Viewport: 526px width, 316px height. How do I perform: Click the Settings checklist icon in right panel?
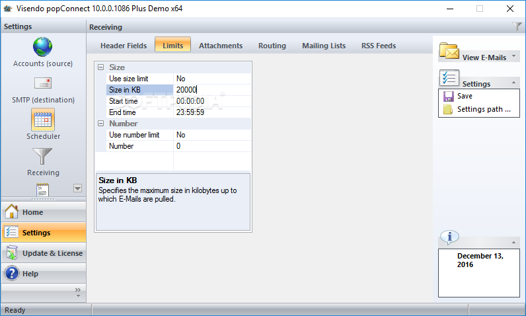click(449, 77)
